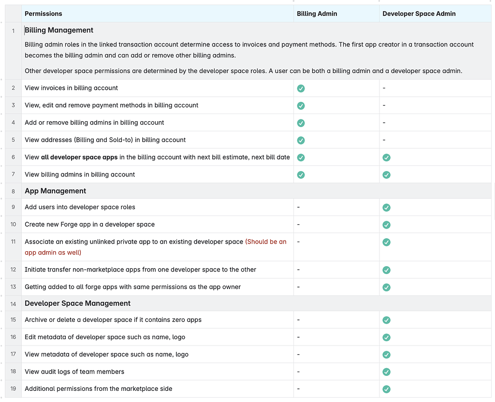Select the Developer Space Admin column header
This screenshot has height=402, width=495.
[x=419, y=14]
